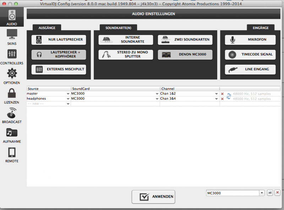Open the Controllers section

pyautogui.click(x=12, y=57)
